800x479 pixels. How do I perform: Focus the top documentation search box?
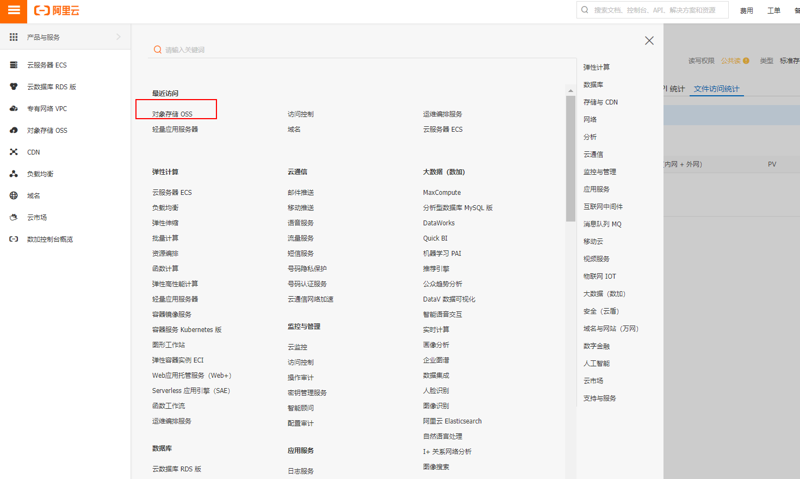tap(653, 10)
